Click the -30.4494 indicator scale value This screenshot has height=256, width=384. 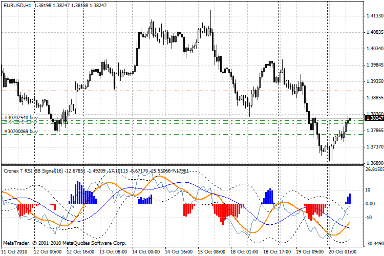pyautogui.click(x=372, y=243)
